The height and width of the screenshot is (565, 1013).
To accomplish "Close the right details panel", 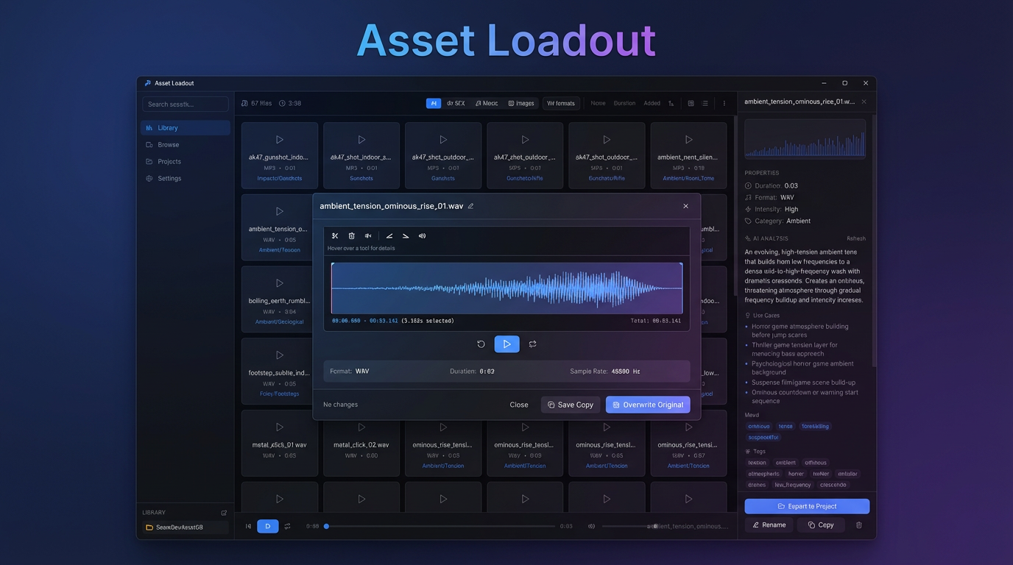I will (x=864, y=102).
